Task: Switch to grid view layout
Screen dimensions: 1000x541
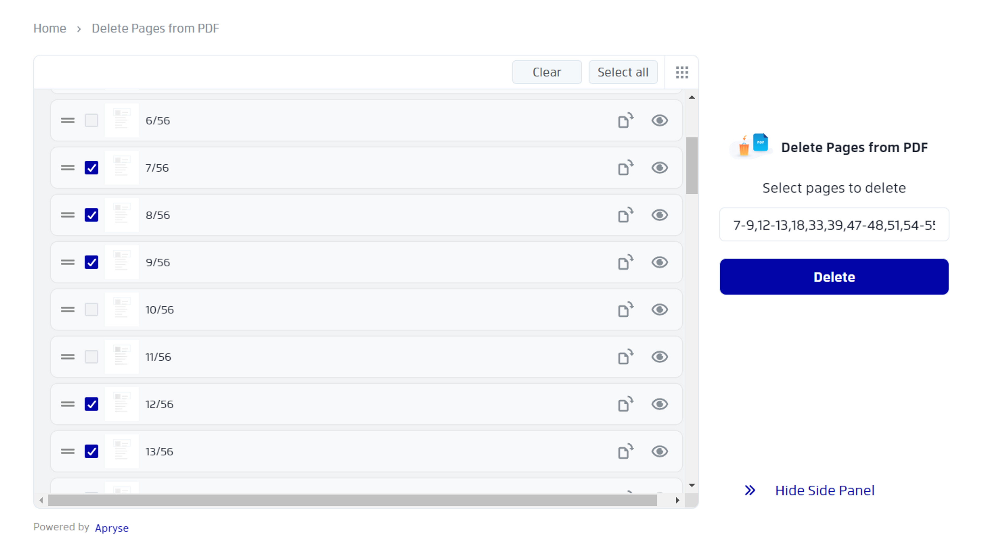Action: click(682, 73)
